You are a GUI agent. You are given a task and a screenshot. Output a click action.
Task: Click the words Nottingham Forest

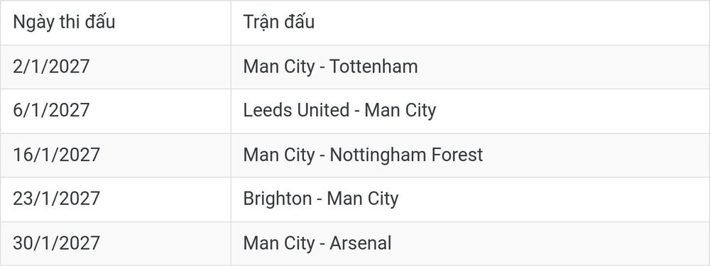click(406, 155)
